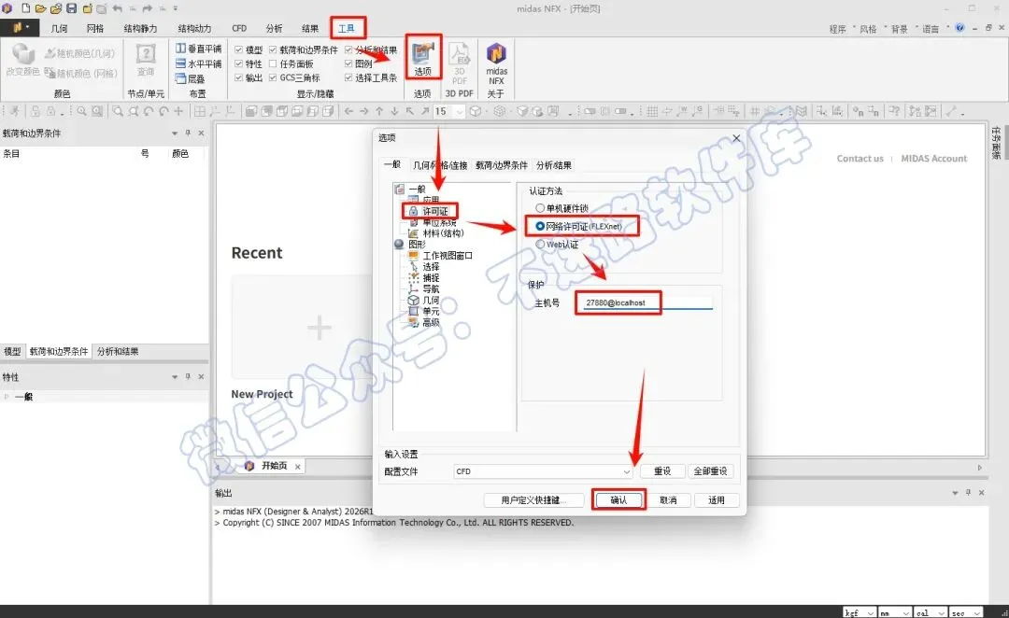This screenshot has width=1009, height=618.
Task: Select 水平平铺 horizontal tile layout
Action: [199, 63]
